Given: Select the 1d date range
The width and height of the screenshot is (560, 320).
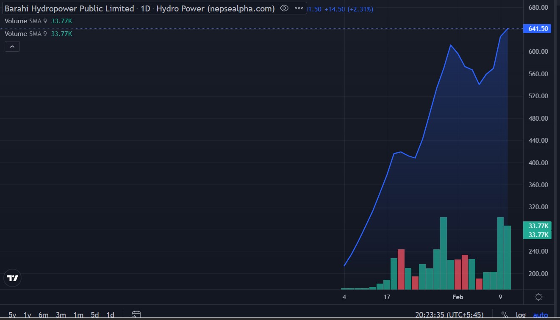Looking at the screenshot, I should coord(110,315).
